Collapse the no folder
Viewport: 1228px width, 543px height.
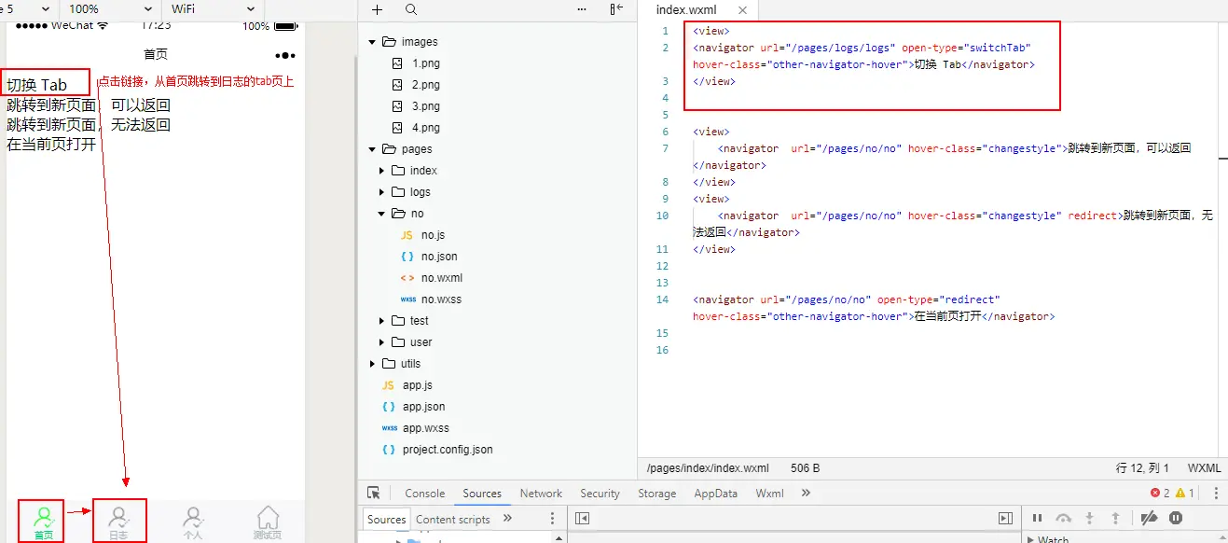382,214
